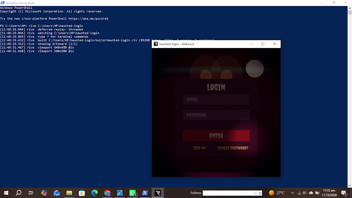Click the FORGOT PASSWORD? link
Screen dimensions: 352x198
233,148
